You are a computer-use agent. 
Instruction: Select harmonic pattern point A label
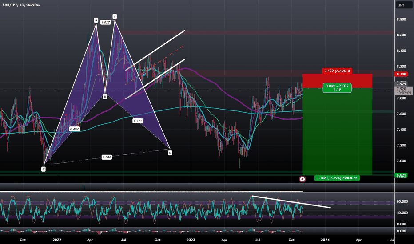pyautogui.click(x=96, y=20)
